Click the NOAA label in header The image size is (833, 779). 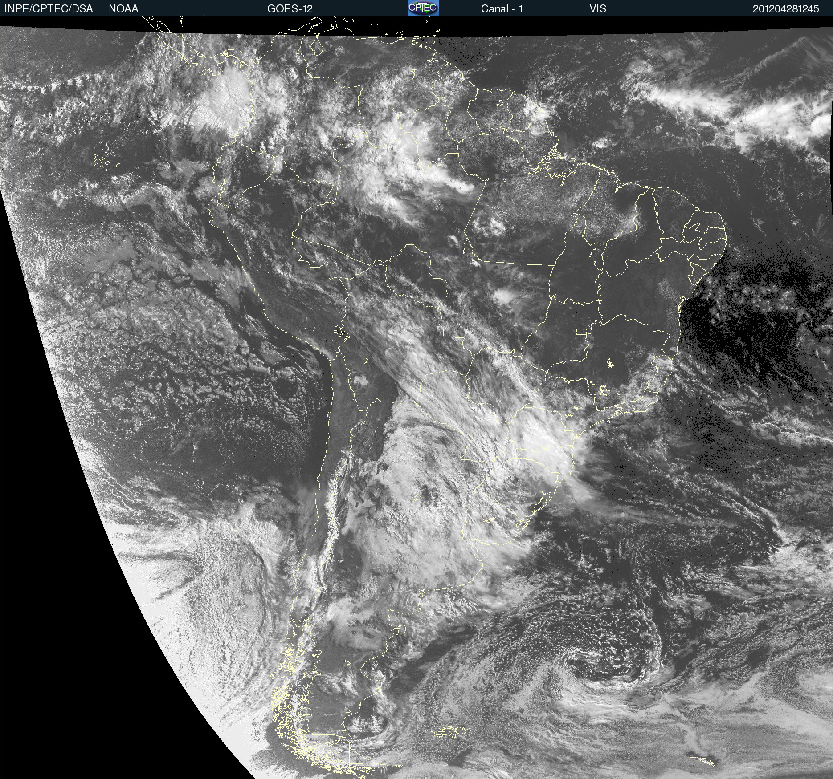123,9
